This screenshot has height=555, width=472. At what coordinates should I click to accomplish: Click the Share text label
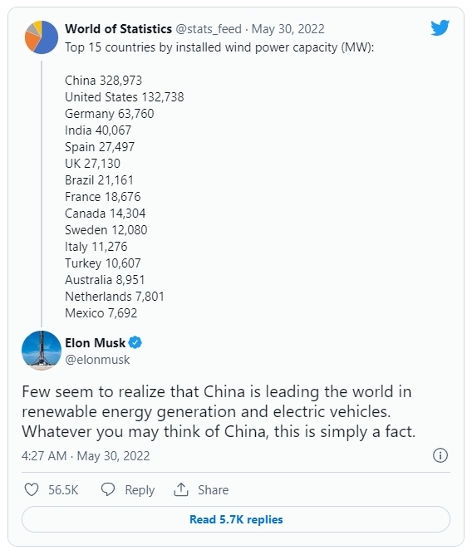pos(214,490)
